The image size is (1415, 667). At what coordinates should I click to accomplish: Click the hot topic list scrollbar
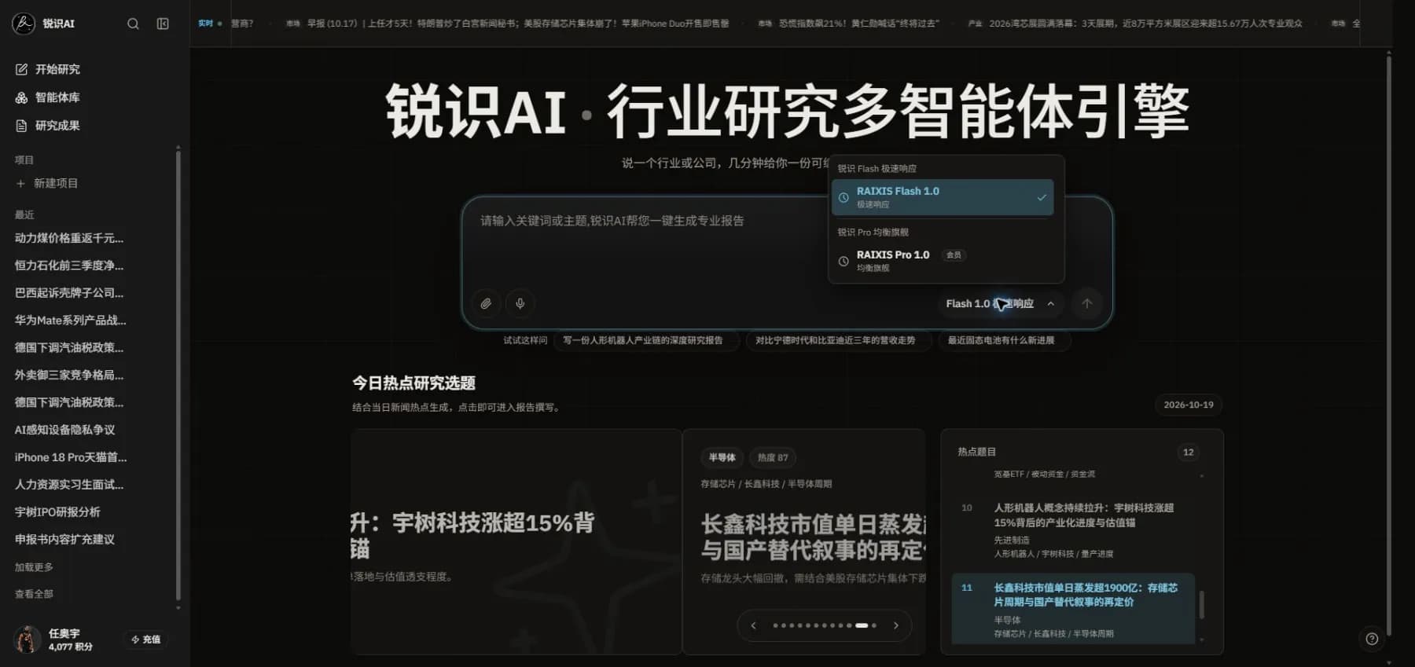point(1201,605)
